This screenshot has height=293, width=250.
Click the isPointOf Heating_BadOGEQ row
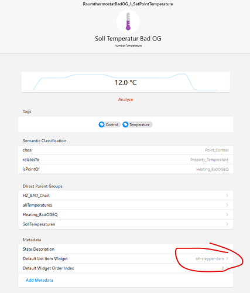tap(126, 169)
